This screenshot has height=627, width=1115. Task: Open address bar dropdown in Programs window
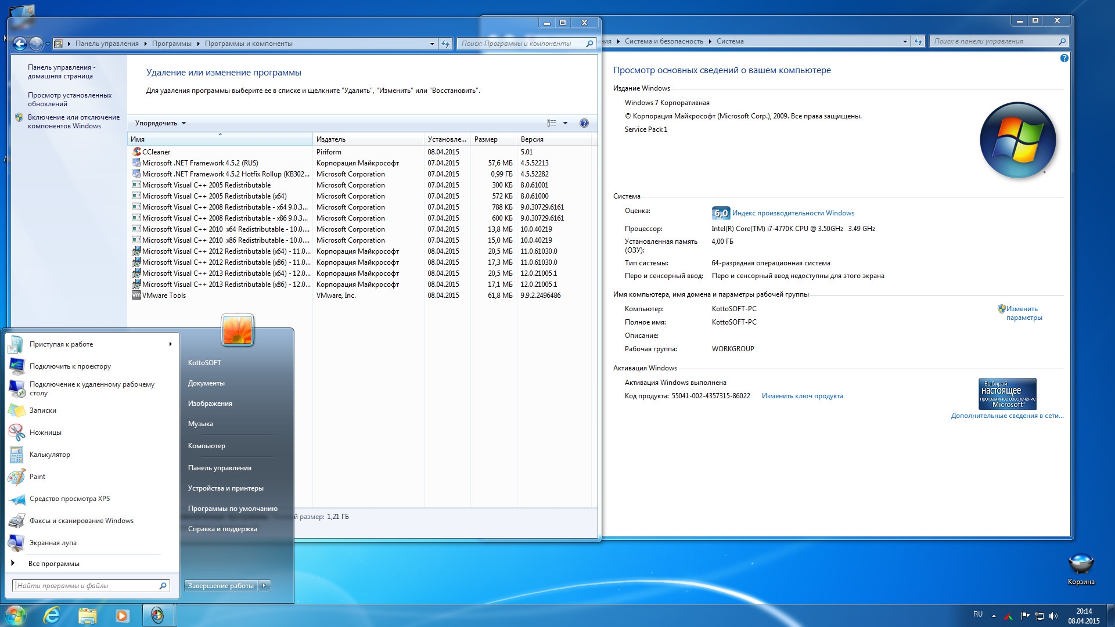[432, 44]
